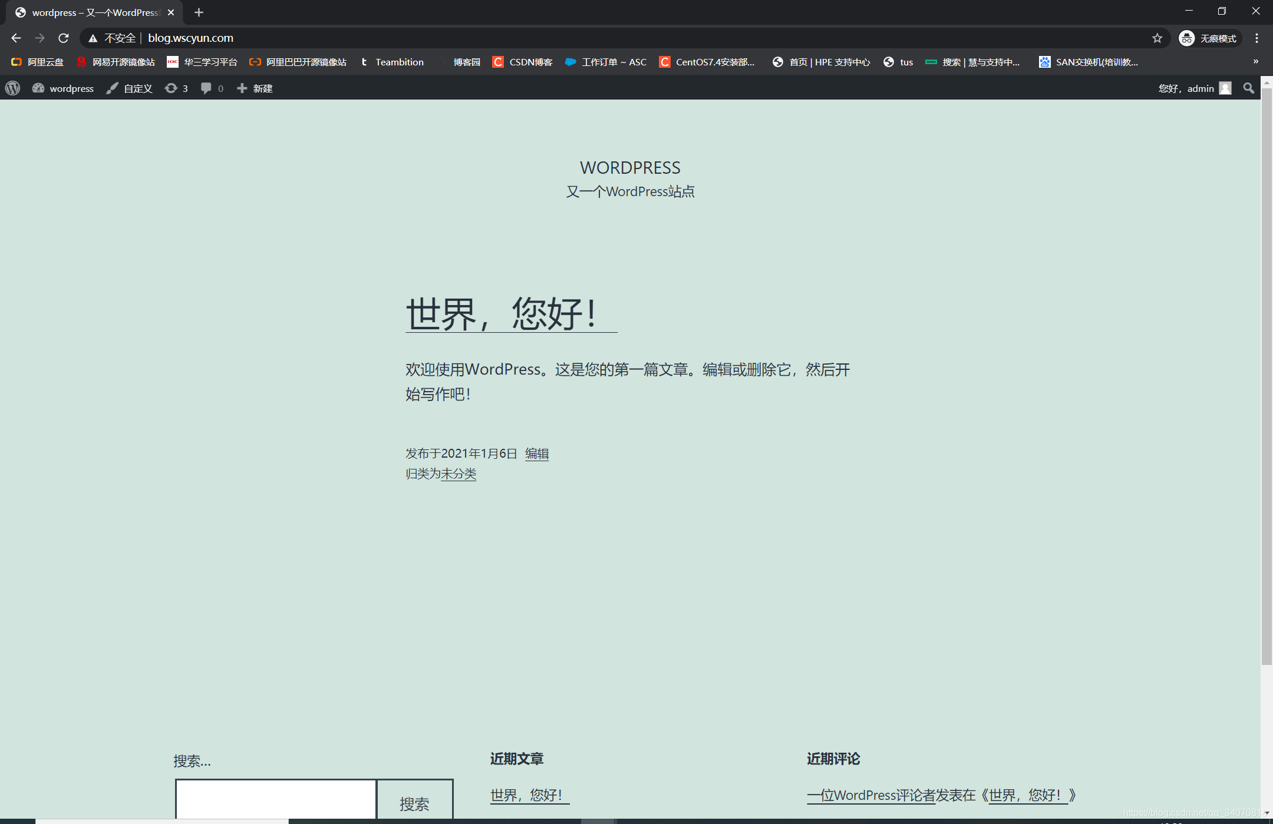
Task: Open the 您好, admin account menu
Action: [1194, 88]
